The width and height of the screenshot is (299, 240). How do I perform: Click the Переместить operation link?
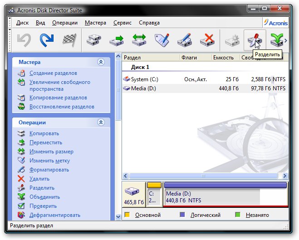[x=46, y=142]
